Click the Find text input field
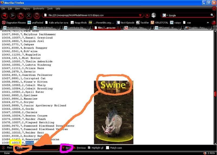The image size is (217, 155). tap(37, 148)
